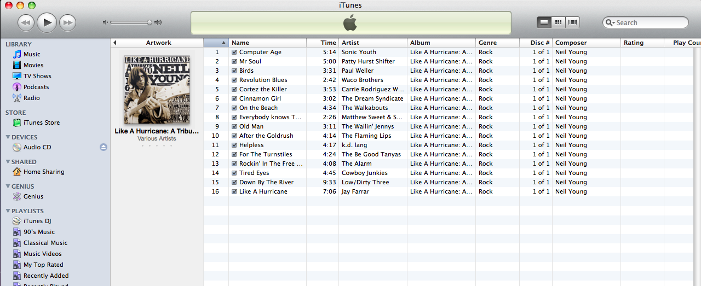Uncheck the Helpless track checkbox
Screen dimensions: 701x286
234,145
